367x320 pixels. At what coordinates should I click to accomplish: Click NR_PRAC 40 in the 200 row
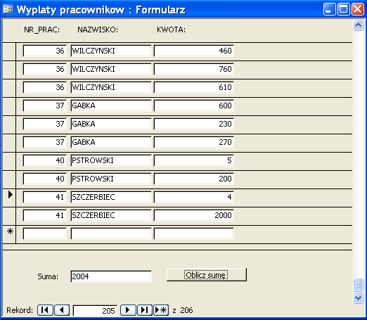click(x=45, y=179)
